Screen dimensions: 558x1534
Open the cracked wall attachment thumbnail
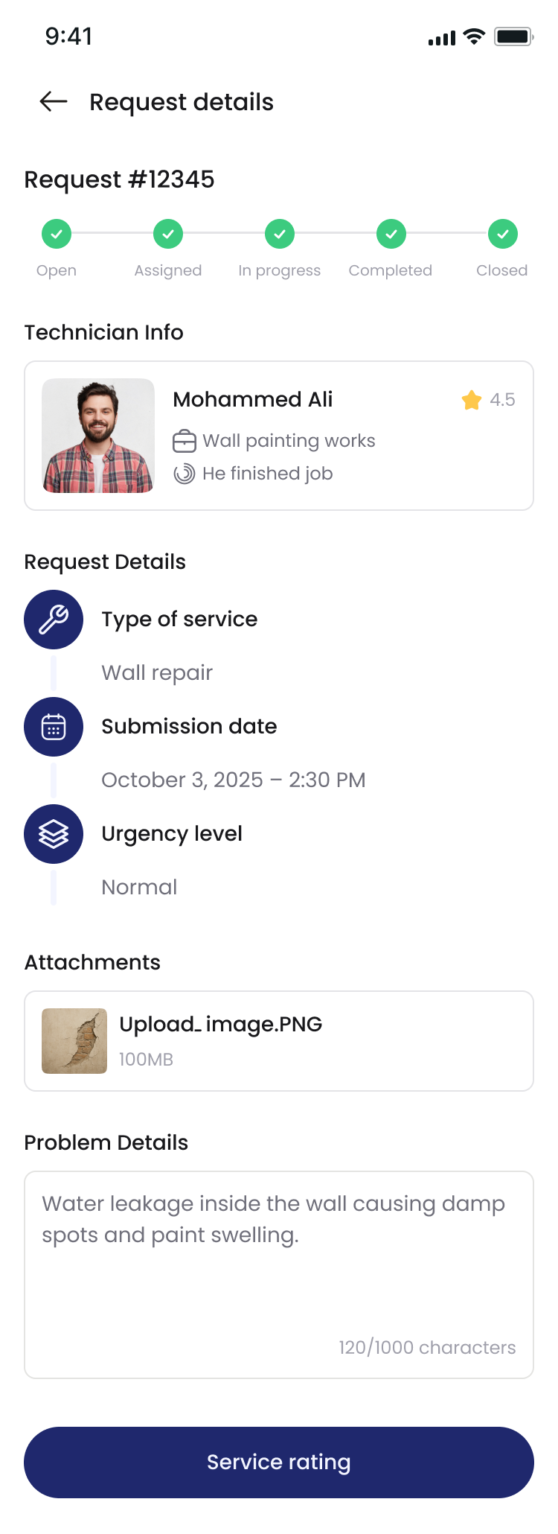tap(74, 1041)
